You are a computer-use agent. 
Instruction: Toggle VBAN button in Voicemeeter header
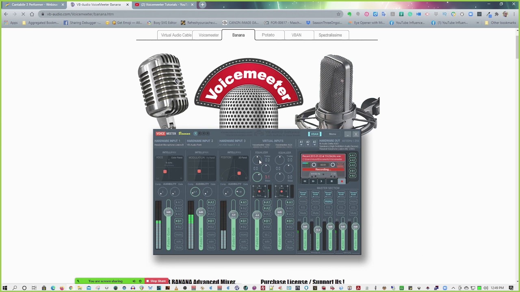[x=314, y=134]
